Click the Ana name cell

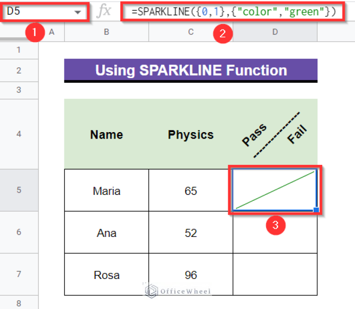[106, 232]
